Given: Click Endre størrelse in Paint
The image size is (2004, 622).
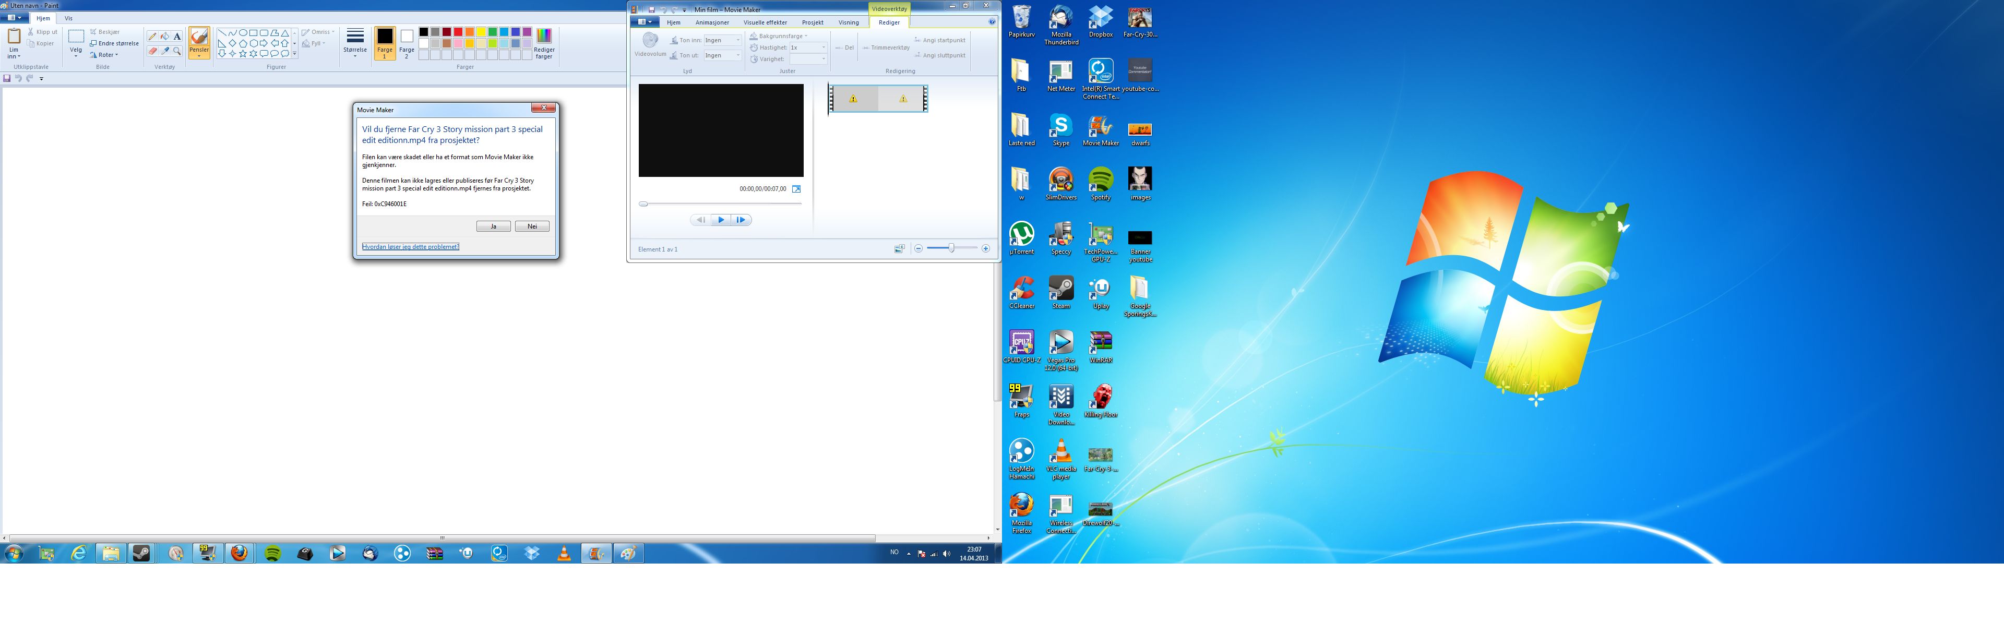Looking at the screenshot, I should [114, 43].
